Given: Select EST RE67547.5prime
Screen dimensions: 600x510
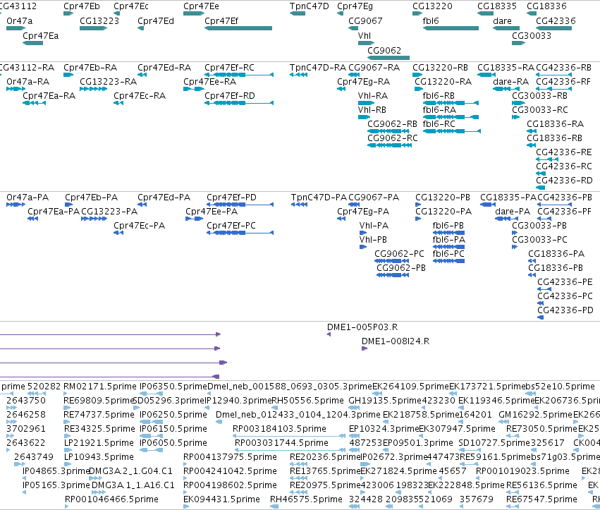Looking at the screenshot, I should (513, 506).
